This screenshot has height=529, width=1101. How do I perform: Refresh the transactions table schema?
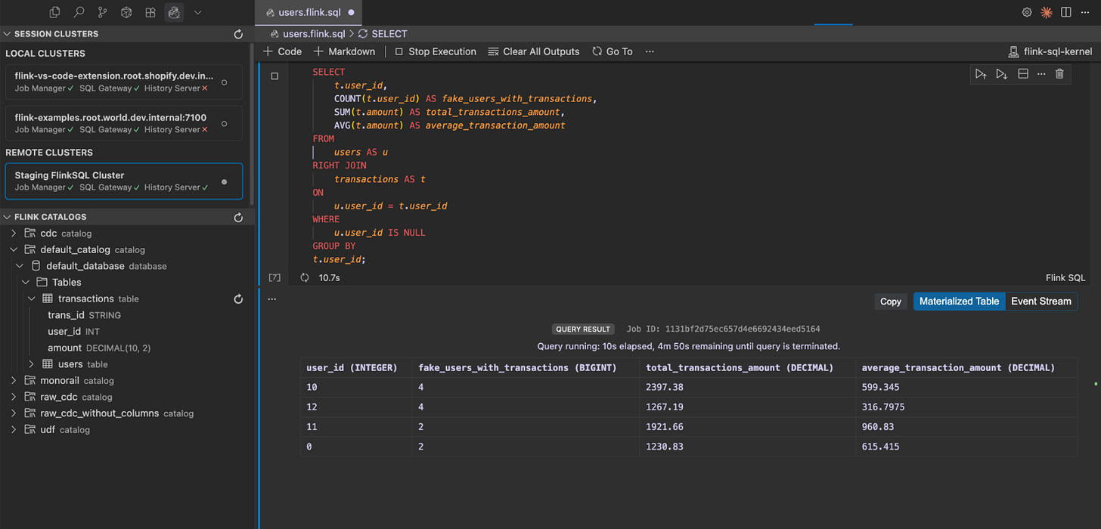click(x=238, y=299)
